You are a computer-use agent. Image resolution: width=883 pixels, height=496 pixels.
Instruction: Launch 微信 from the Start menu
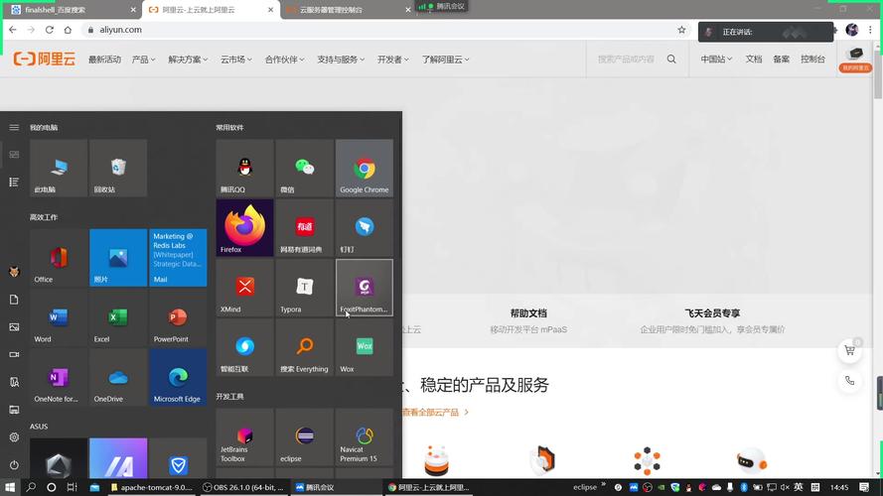coord(305,169)
